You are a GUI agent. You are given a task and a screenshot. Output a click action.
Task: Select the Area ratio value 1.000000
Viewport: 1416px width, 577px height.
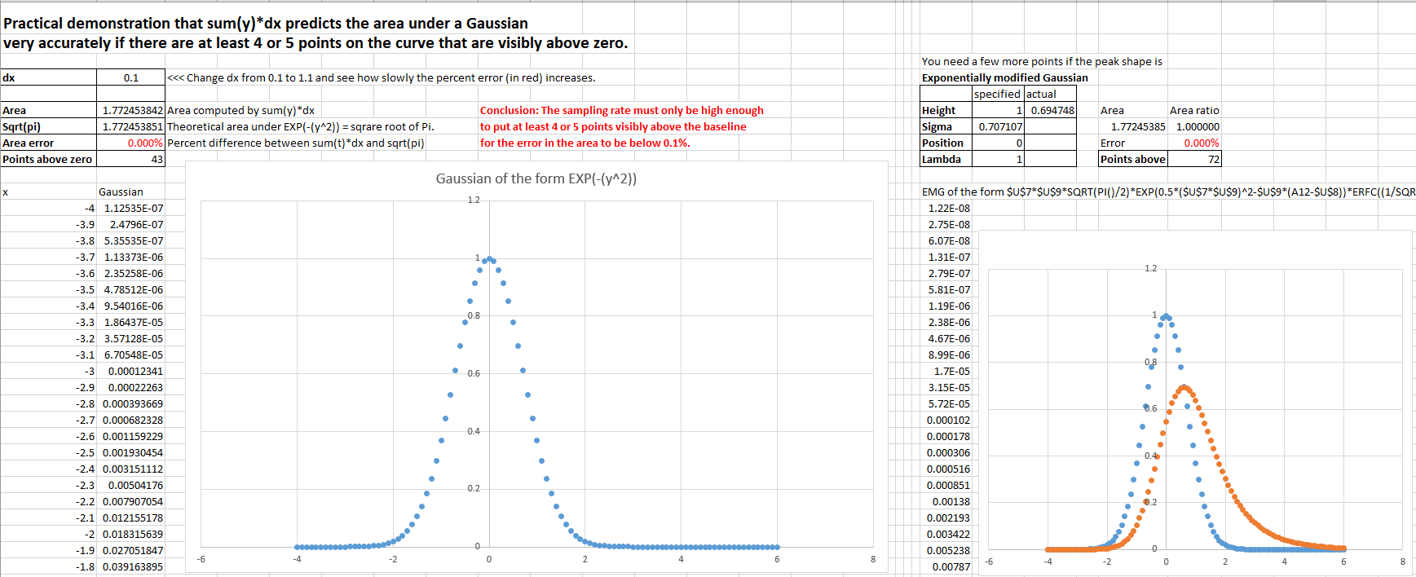1195,126
